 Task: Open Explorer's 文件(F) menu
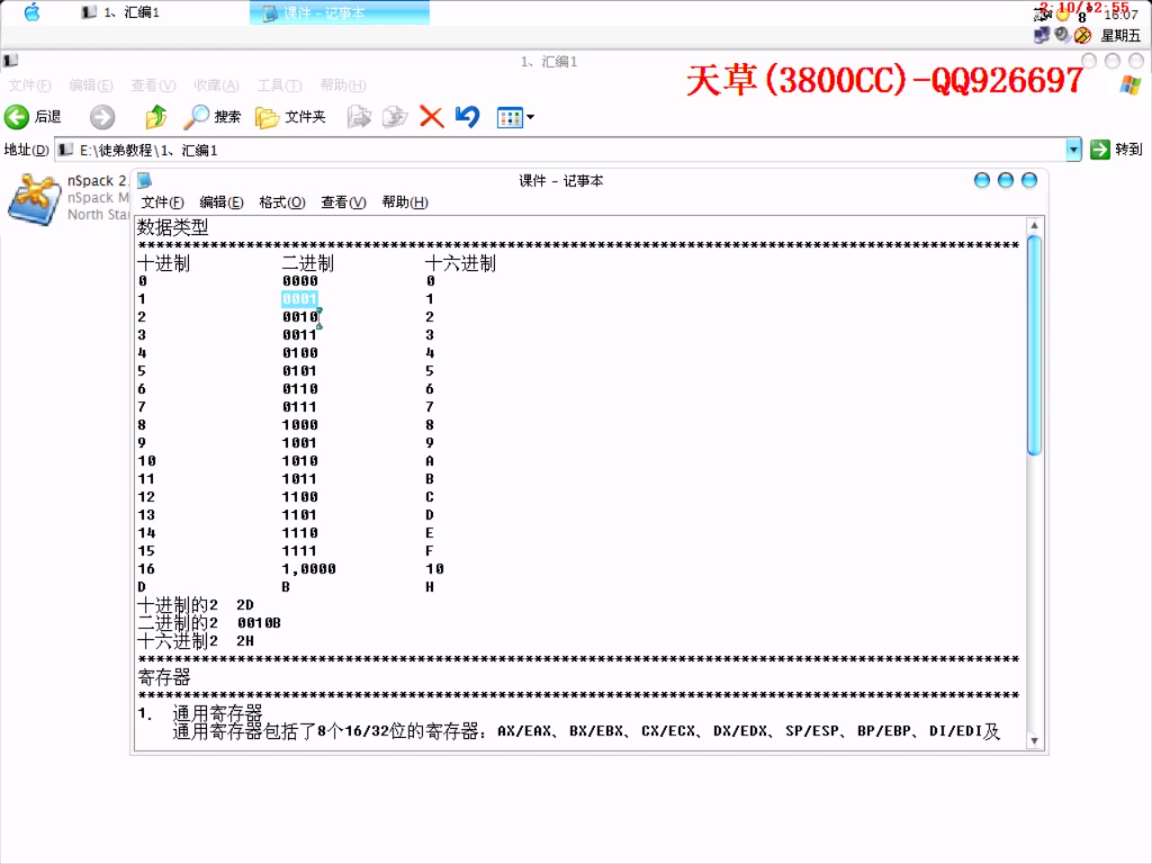click(x=30, y=85)
